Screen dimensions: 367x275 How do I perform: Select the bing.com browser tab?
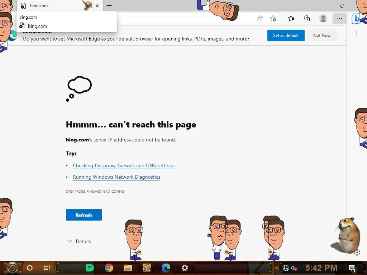[x=60, y=6]
